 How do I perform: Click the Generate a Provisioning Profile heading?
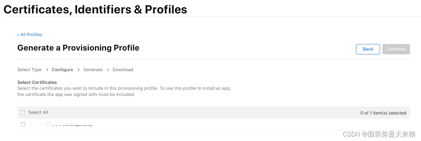[x=78, y=48]
